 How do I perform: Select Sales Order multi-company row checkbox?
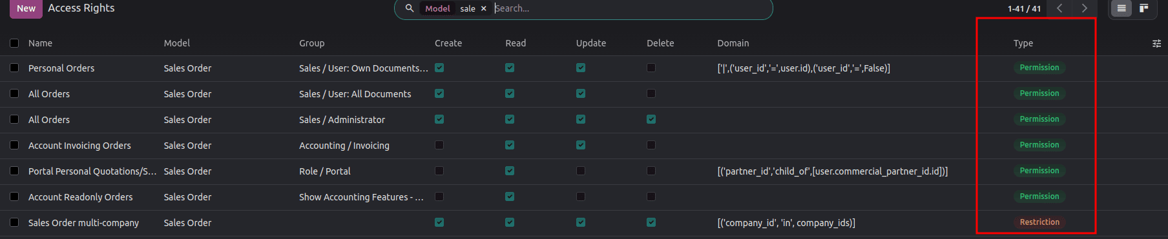pos(14,222)
